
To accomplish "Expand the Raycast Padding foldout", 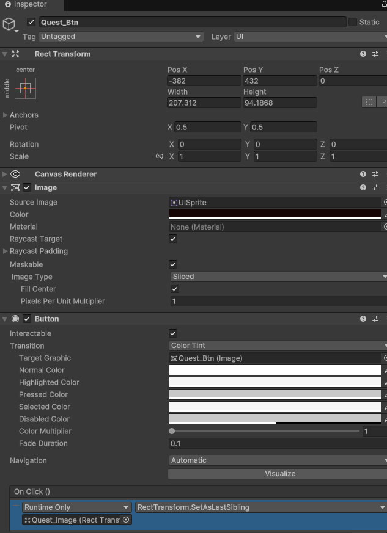I will 5,251.
